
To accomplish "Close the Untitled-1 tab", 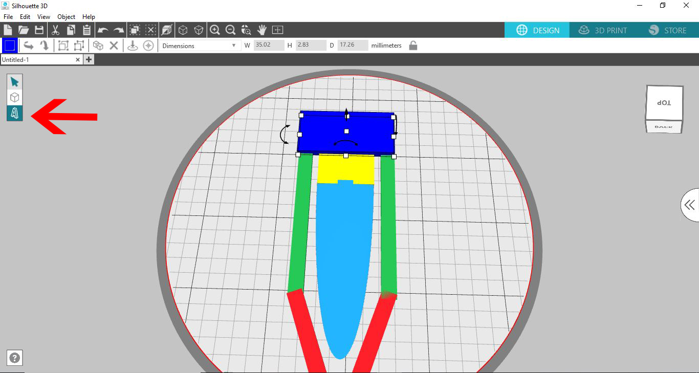I will (78, 60).
